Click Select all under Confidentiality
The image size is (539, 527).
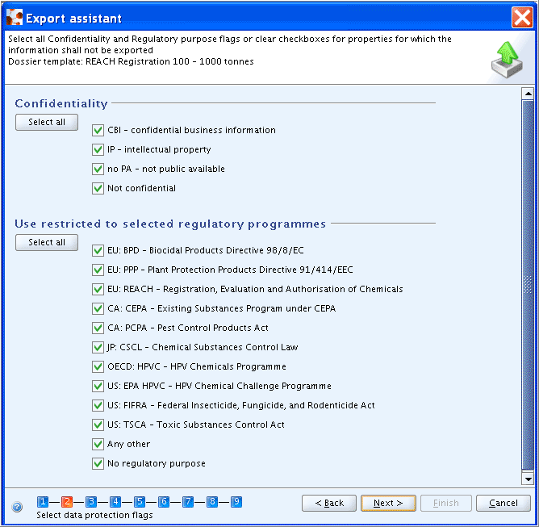coord(47,122)
